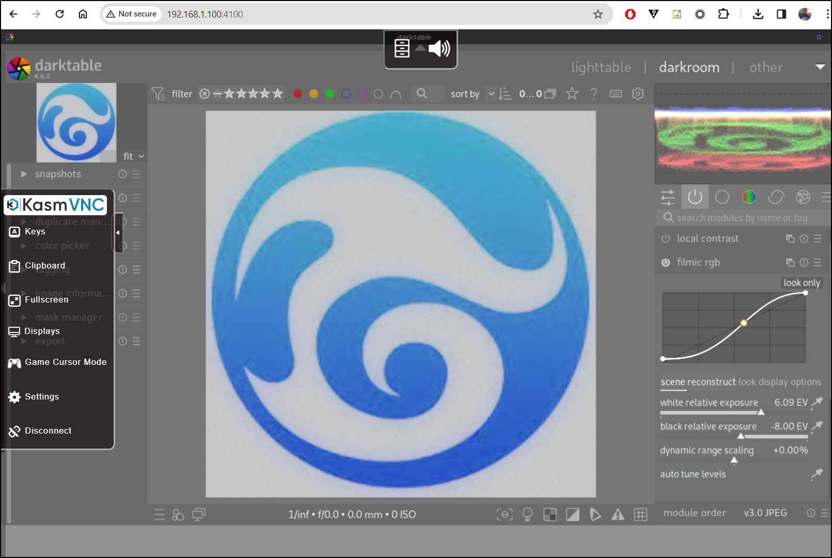Open multiple instances menu for local contrast

coord(790,238)
